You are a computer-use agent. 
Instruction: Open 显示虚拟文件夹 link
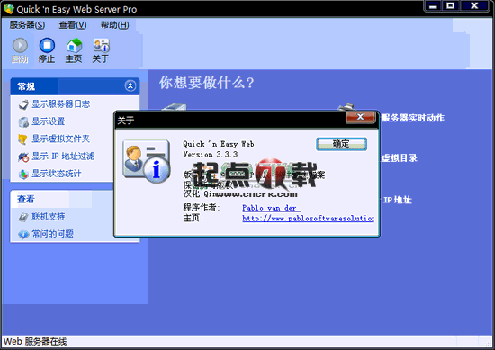pos(60,139)
